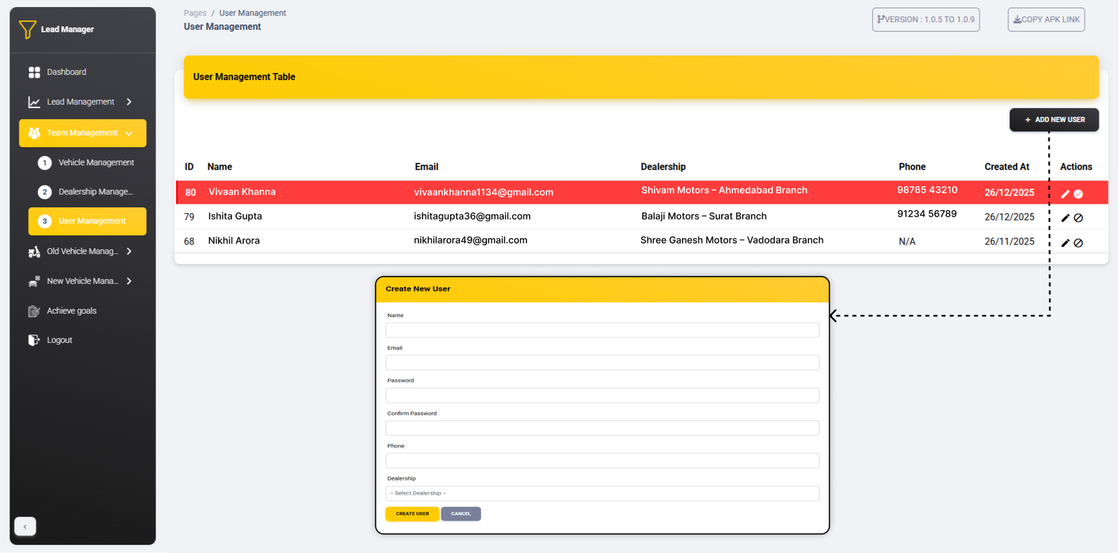This screenshot has width=1118, height=553.
Task: Focus the Email input field
Action: [x=602, y=362]
